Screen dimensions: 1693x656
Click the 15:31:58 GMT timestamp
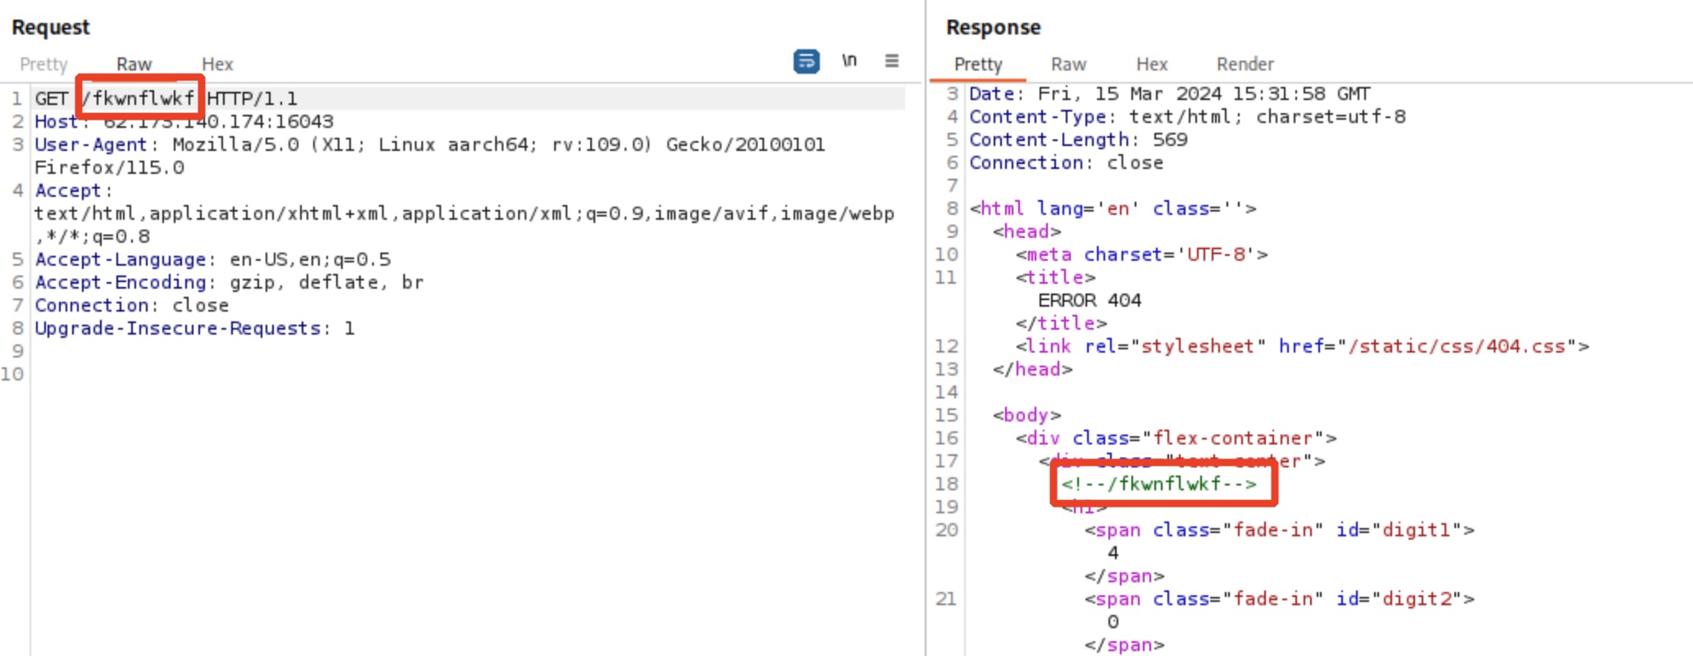click(x=1302, y=93)
